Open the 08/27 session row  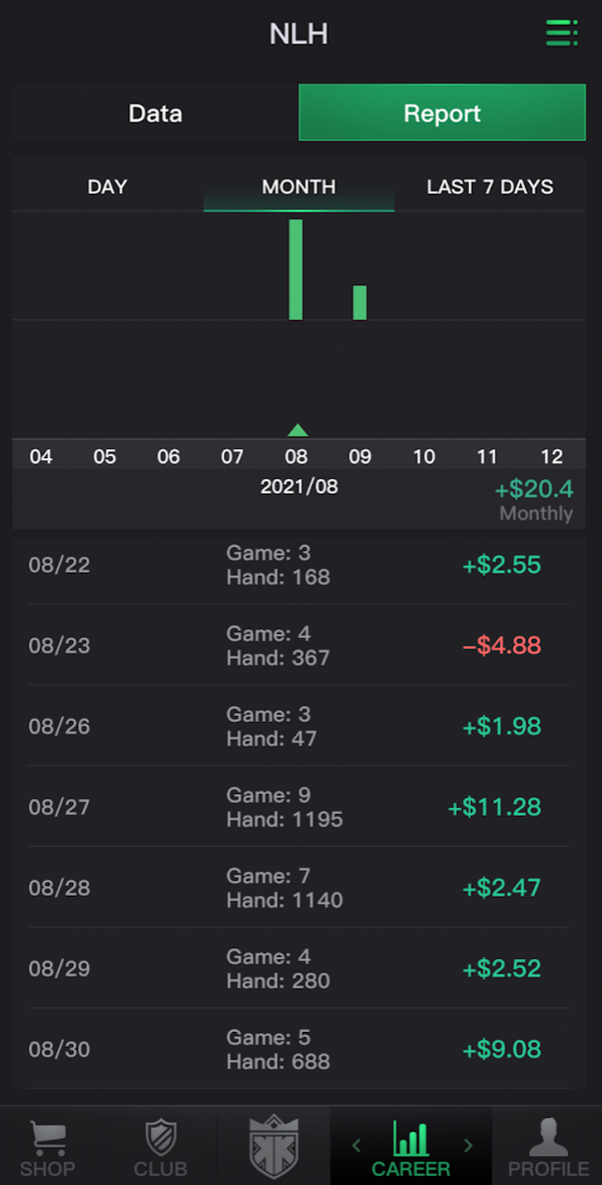pos(299,807)
